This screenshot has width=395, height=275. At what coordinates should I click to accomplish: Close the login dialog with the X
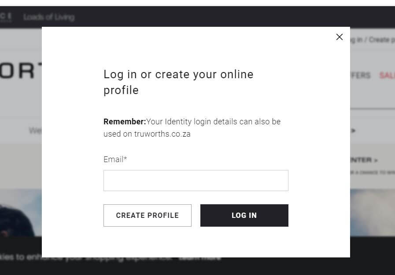click(339, 37)
